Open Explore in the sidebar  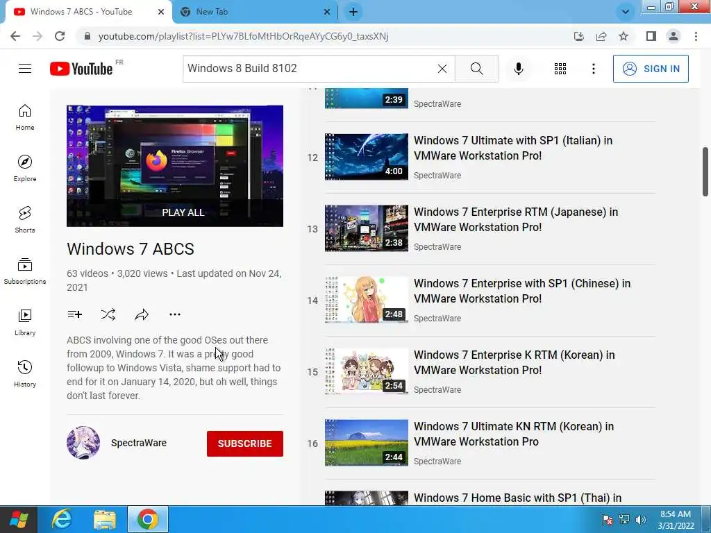[25, 169]
